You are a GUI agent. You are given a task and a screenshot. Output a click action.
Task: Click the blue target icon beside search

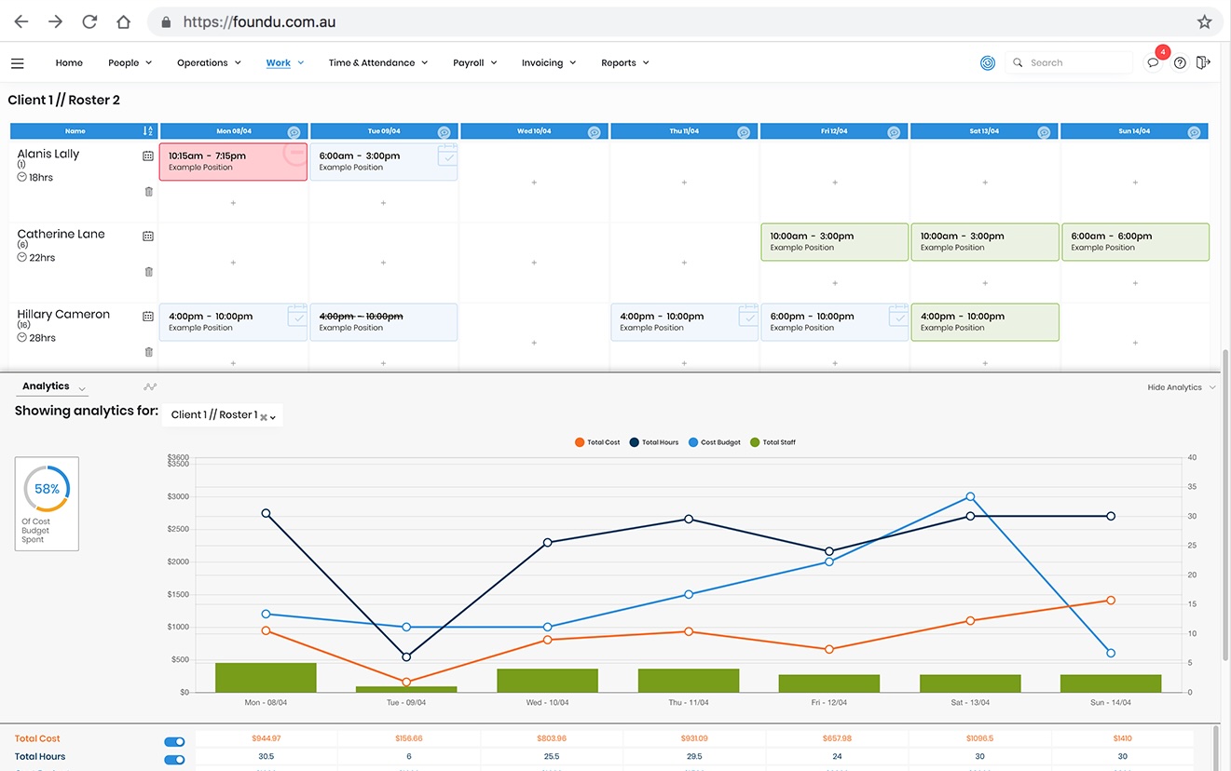988,62
